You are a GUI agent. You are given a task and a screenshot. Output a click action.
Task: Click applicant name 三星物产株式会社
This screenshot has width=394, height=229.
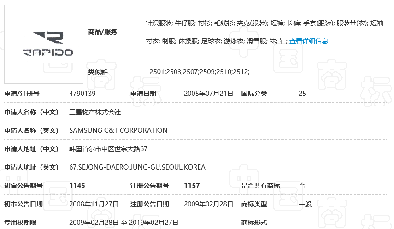coord(95,112)
